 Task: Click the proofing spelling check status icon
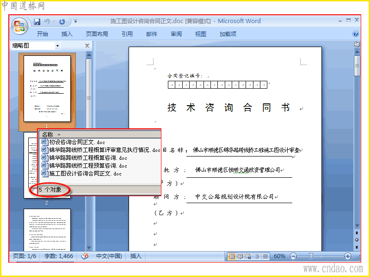[x=85, y=256]
